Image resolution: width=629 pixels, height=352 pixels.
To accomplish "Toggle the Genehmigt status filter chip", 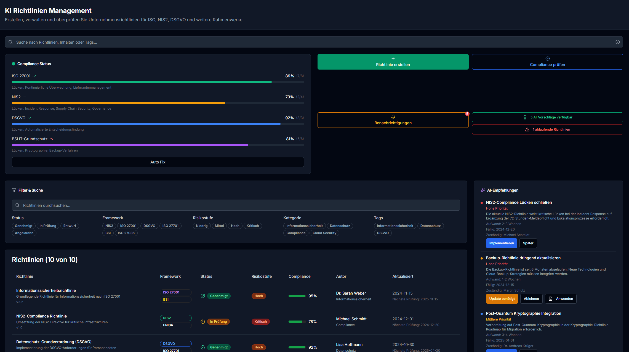I will pos(23,226).
